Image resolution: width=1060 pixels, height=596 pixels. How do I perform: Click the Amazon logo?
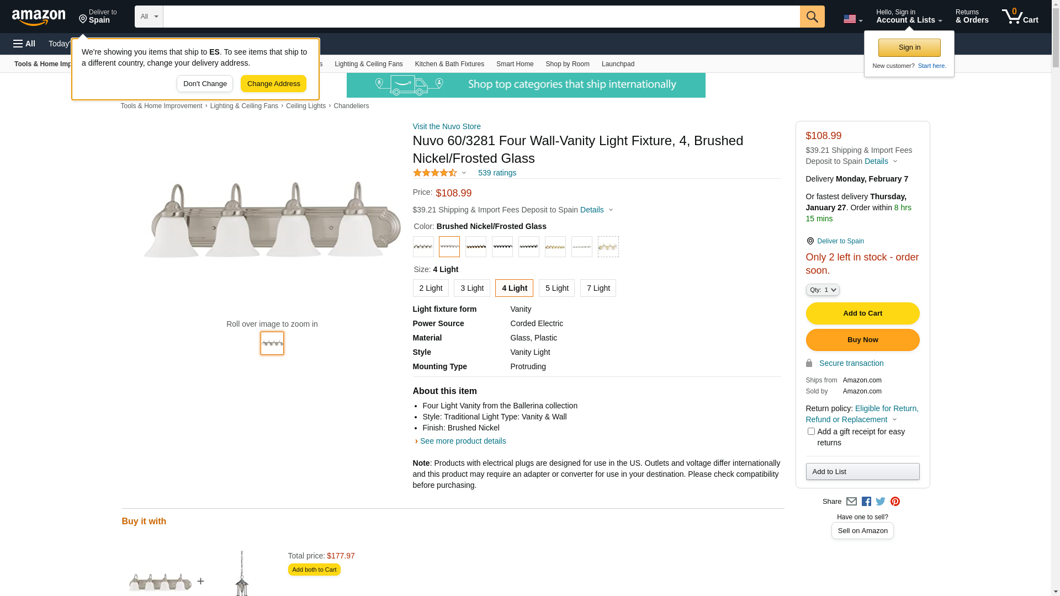39,18
